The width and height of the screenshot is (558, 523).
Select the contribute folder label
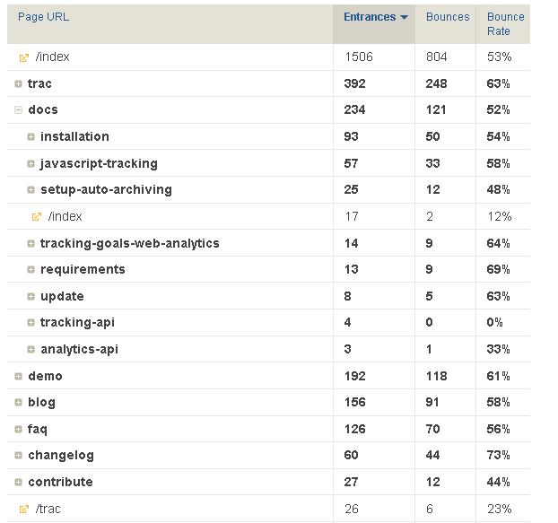pos(60,482)
